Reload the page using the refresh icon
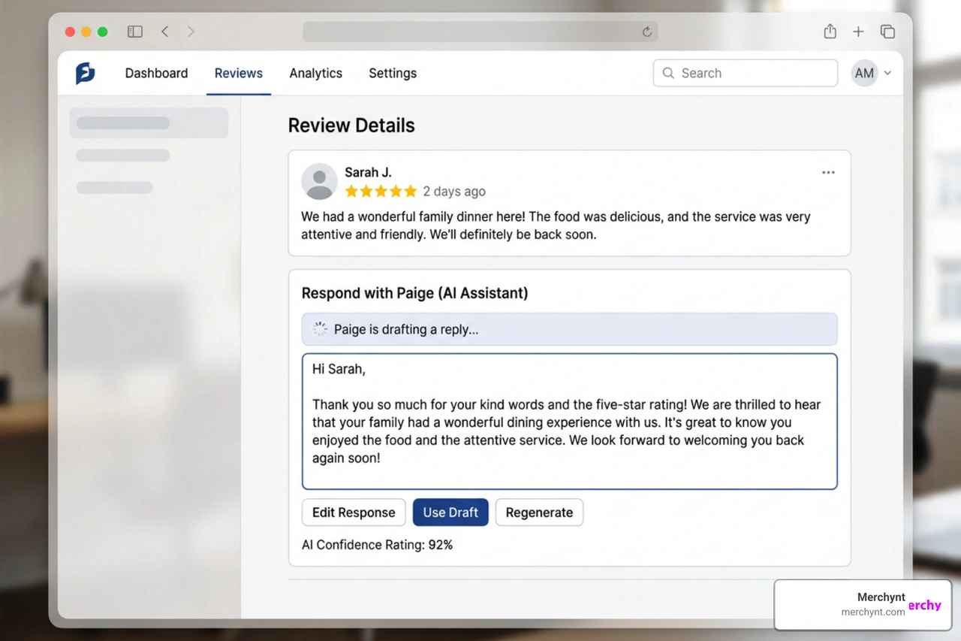 click(646, 32)
